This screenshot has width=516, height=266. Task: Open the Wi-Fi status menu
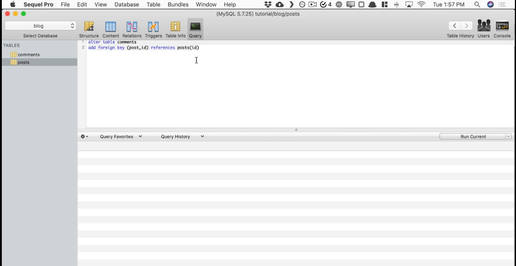coord(421,4)
